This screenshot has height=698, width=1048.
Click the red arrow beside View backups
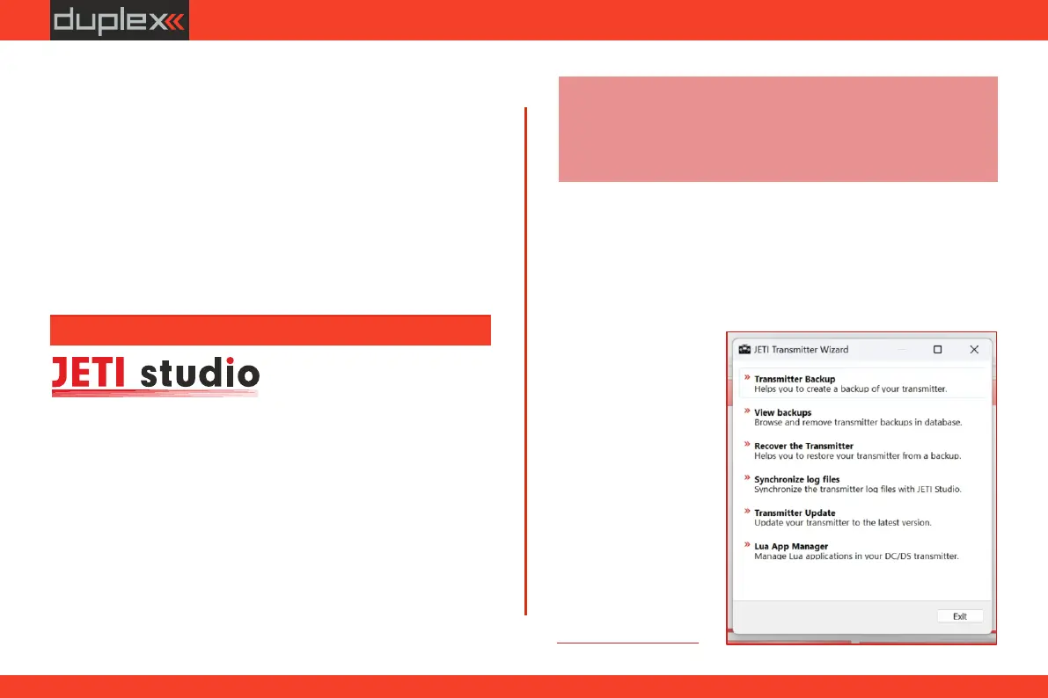point(746,411)
